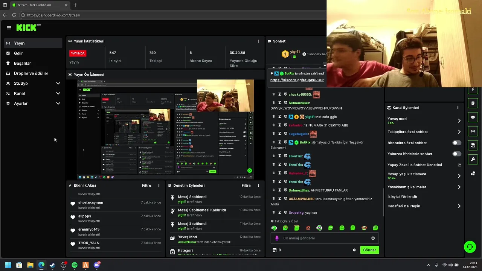This screenshot has height=271, width=482.
Task: Open Discord from the taskbar
Action: [x=97, y=265]
